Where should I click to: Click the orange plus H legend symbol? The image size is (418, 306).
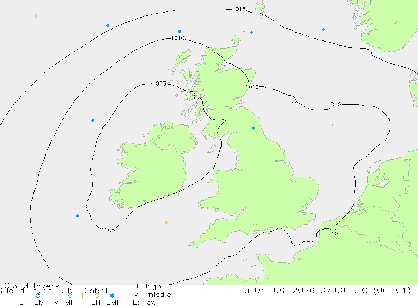[x=82, y=296]
